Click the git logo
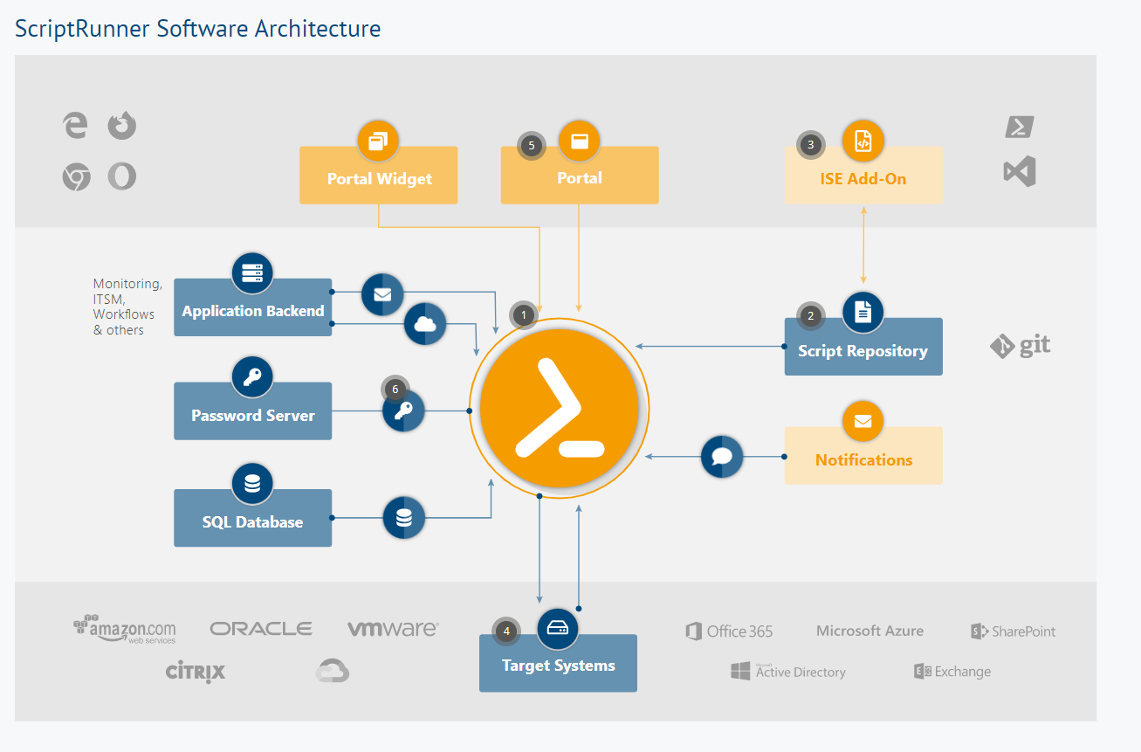The height and width of the screenshot is (752, 1141). click(1020, 346)
